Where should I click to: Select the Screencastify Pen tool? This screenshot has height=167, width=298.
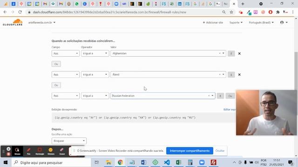(x=28, y=151)
